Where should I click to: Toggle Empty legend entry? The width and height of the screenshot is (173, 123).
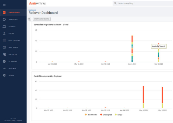(x=119, y=114)
